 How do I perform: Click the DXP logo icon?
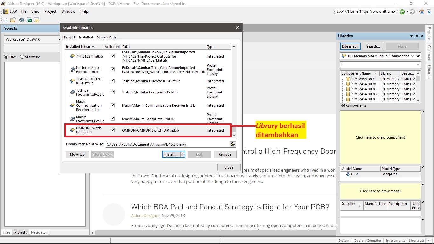click(x=6, y=11)
